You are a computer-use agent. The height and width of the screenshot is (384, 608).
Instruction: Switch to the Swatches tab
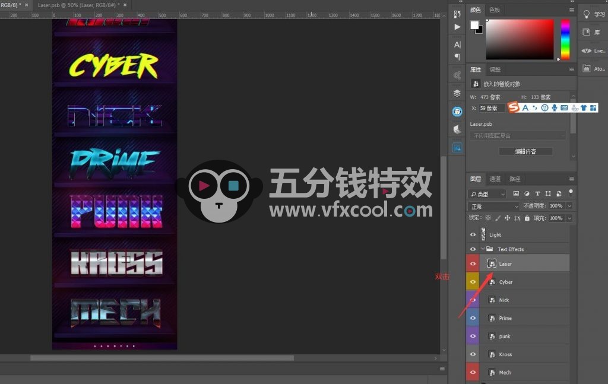pyautogui.click(x=495, y=10)
